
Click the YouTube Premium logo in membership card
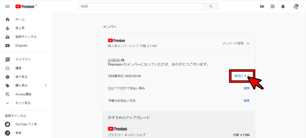pyautogui.click(x=117, y=40)
